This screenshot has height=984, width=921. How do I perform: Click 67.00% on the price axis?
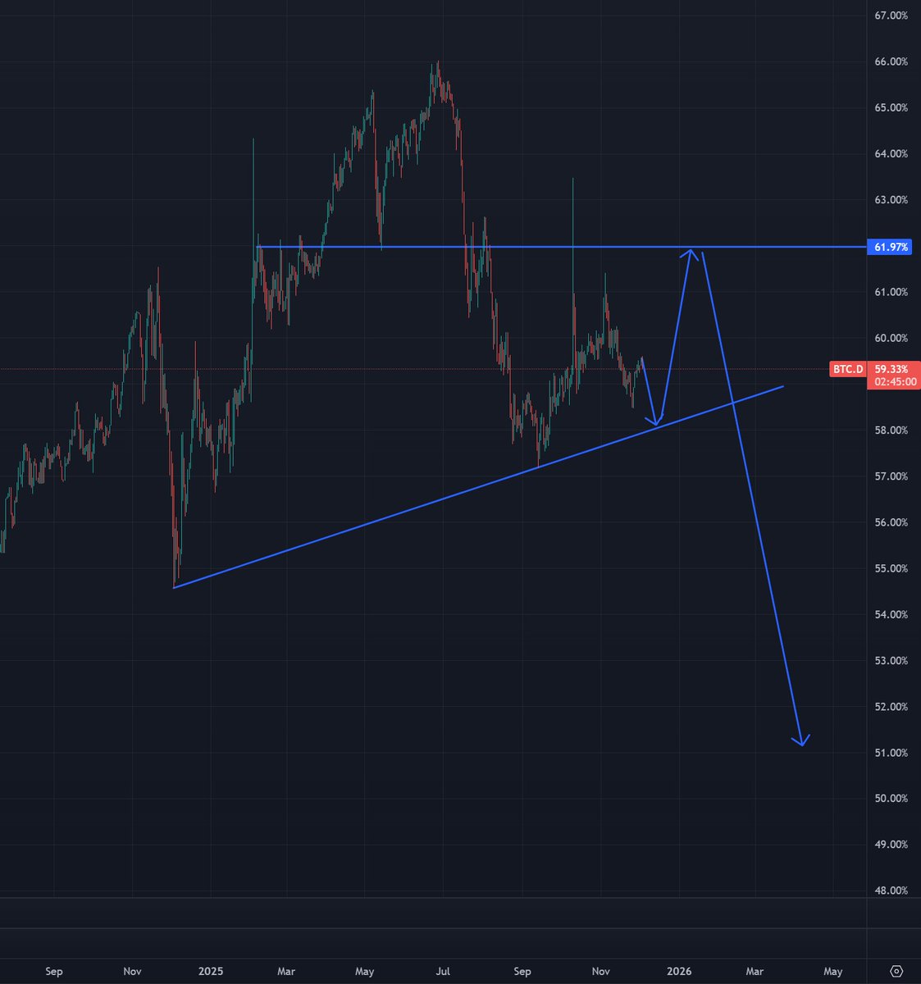coord(890,16)
